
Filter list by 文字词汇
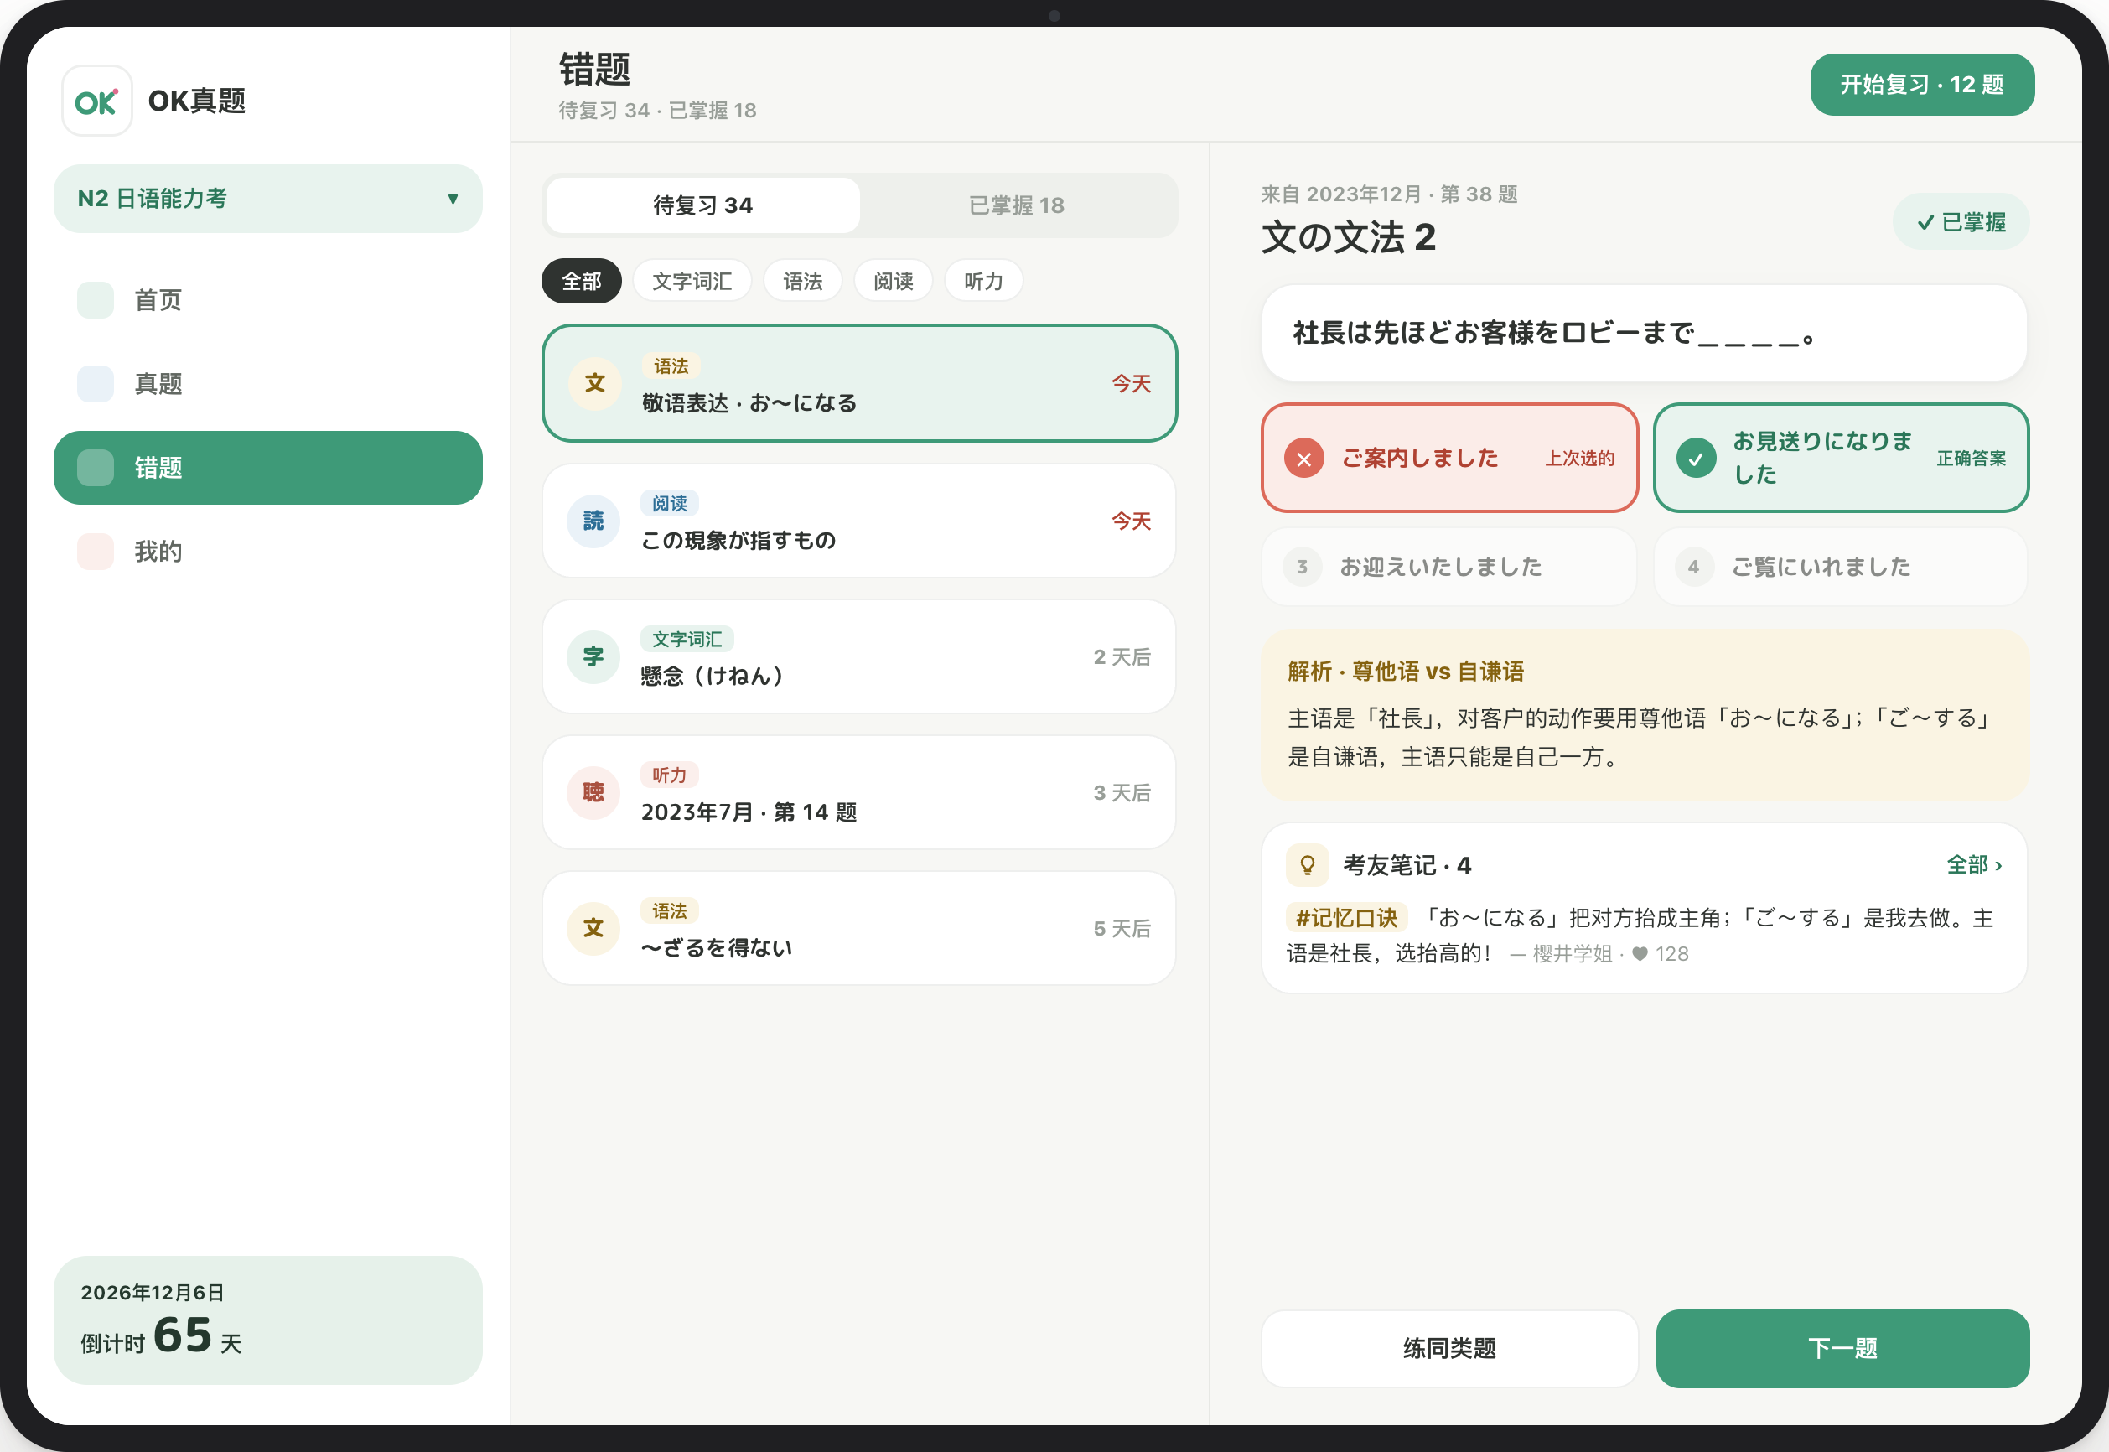click(x=692, y=281)
